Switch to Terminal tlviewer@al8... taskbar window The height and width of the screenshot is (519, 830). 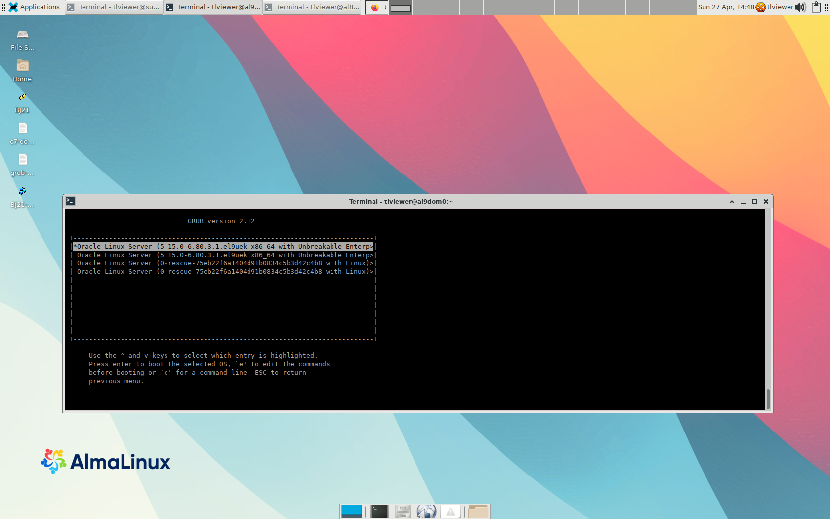tap(312, 7)
